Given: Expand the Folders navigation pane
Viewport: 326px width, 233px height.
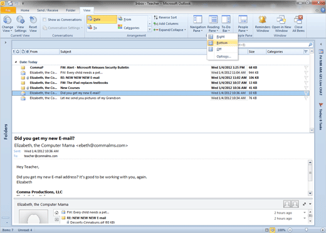Looking at the screenshot, I should [6, 43].
